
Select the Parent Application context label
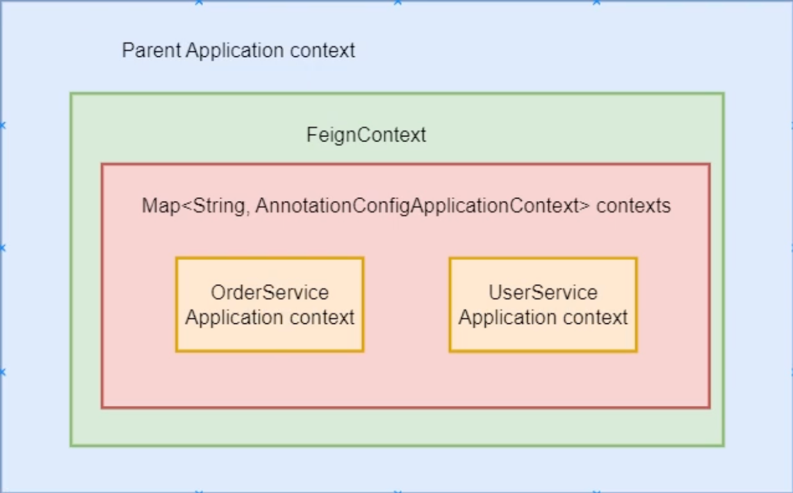pyautogui.click(x=238, y=51)
